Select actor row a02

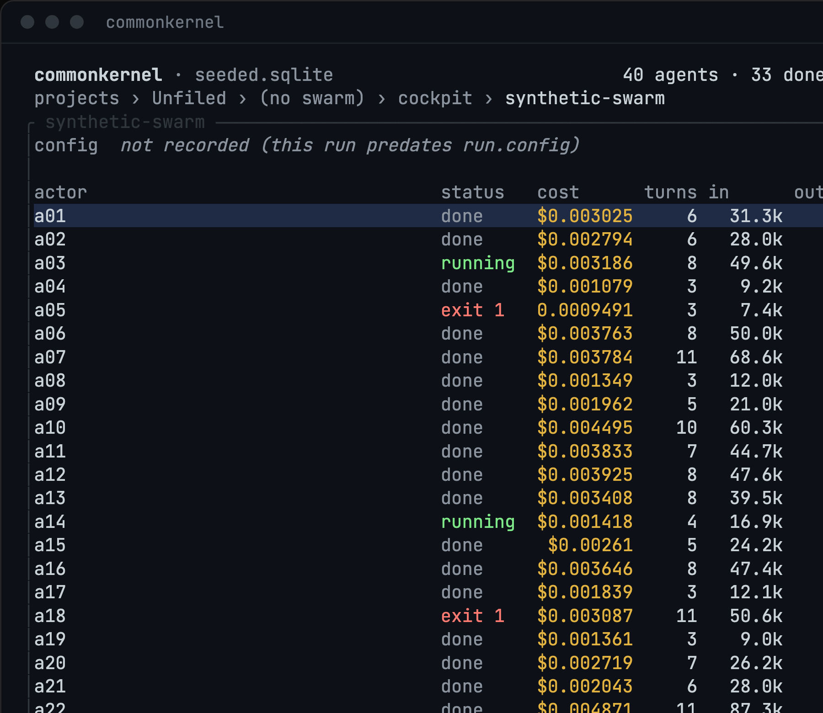click(428, 239)
